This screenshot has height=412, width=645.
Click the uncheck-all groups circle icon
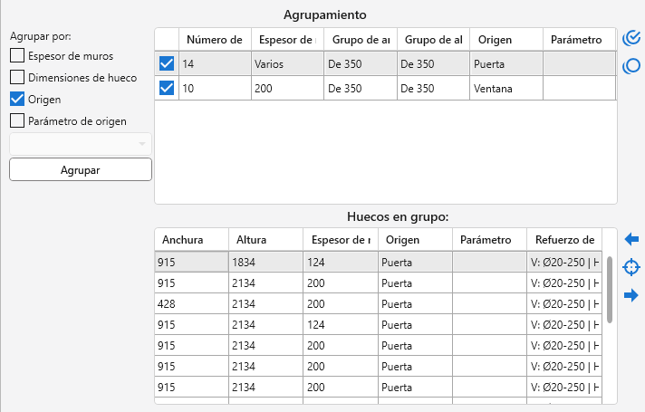pyautogui.click(x=632, y=66)
